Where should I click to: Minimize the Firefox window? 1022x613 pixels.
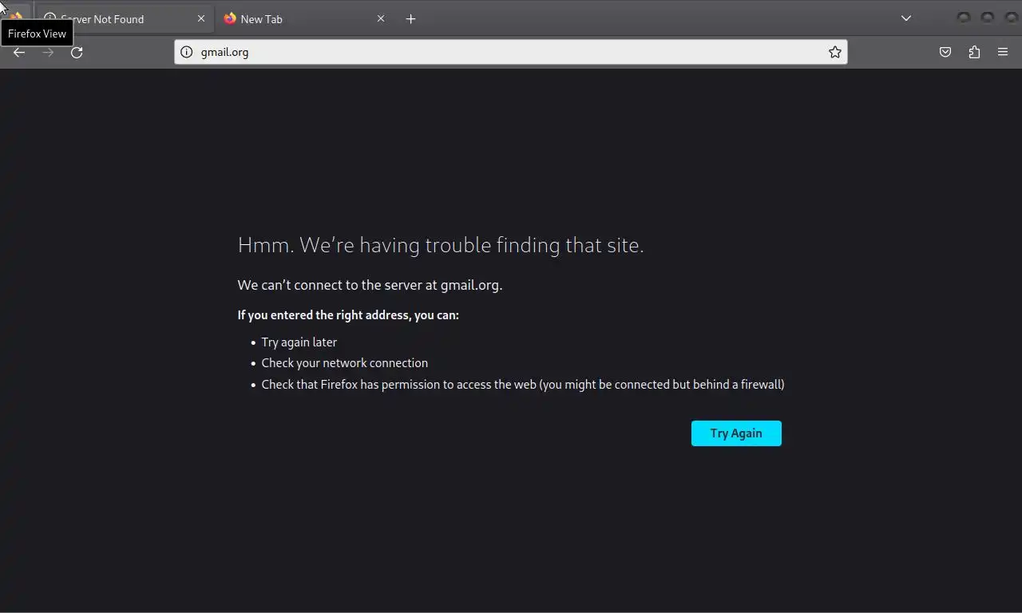[964, 18]
